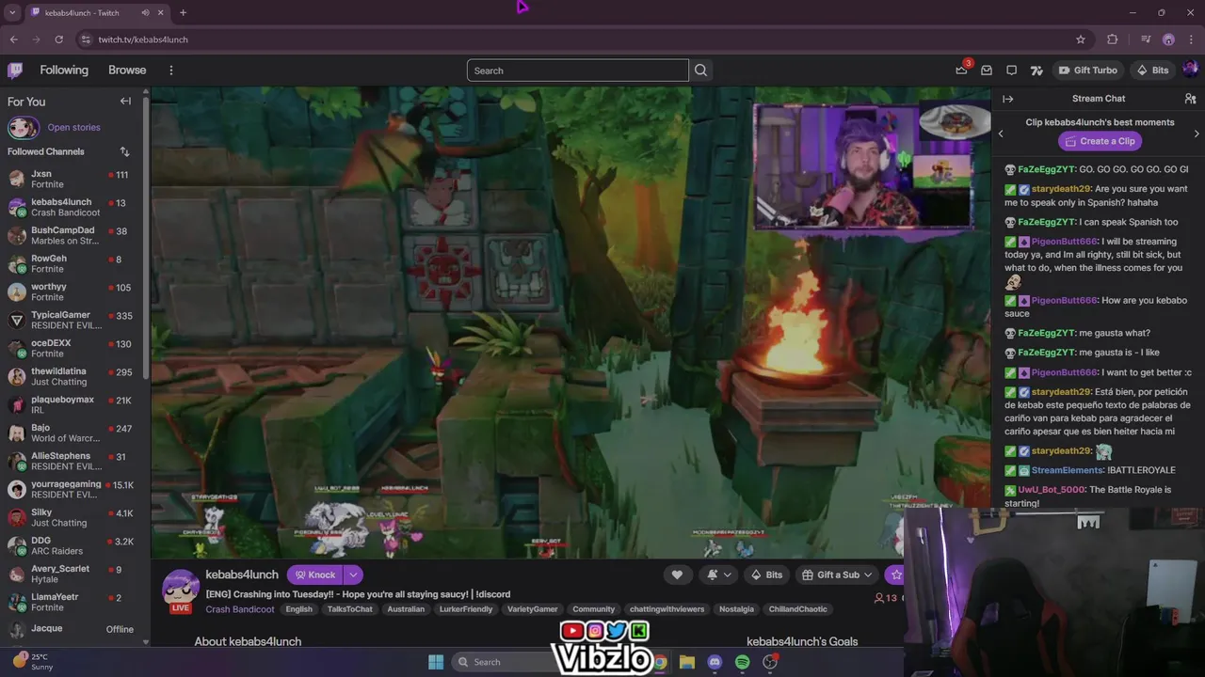This screenshot has width=1205, height=677.
Task: Open notification bell settings dropdown
Action: 719,575
